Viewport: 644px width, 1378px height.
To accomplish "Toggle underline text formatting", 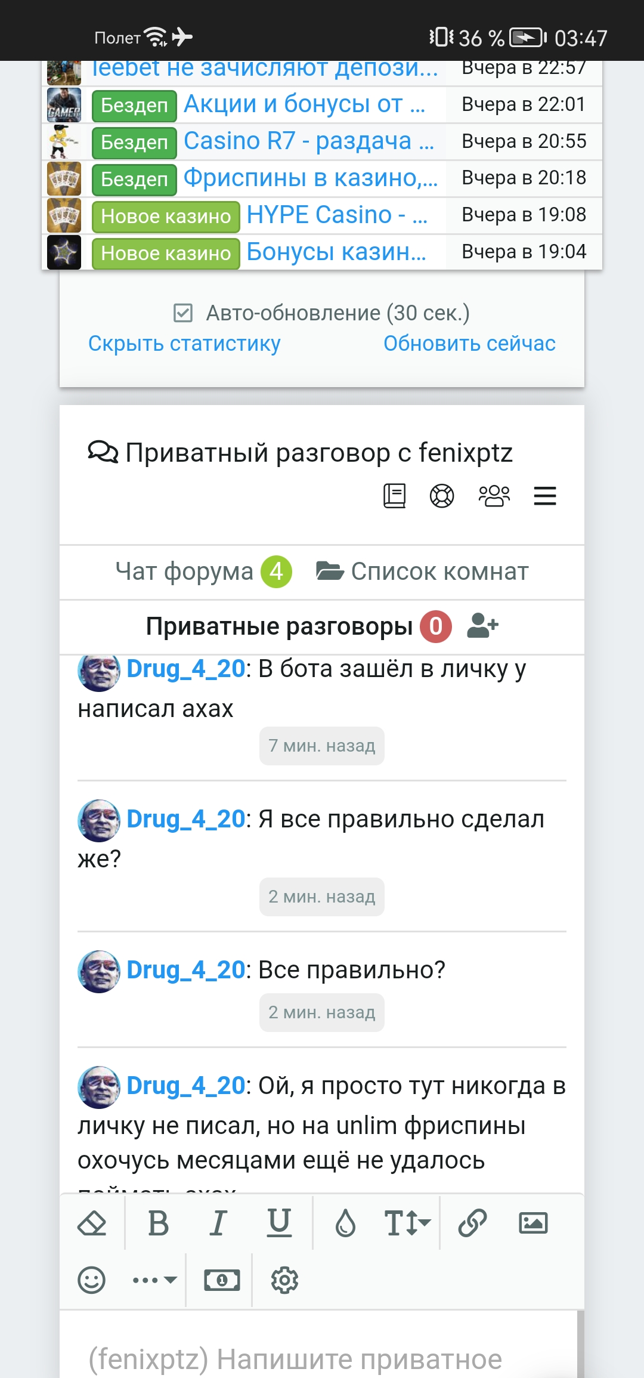I will point(279,1223).
